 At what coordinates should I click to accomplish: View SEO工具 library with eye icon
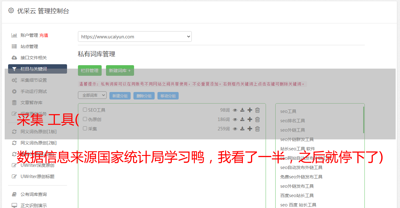pyautogui.click(x=235, y=110)
